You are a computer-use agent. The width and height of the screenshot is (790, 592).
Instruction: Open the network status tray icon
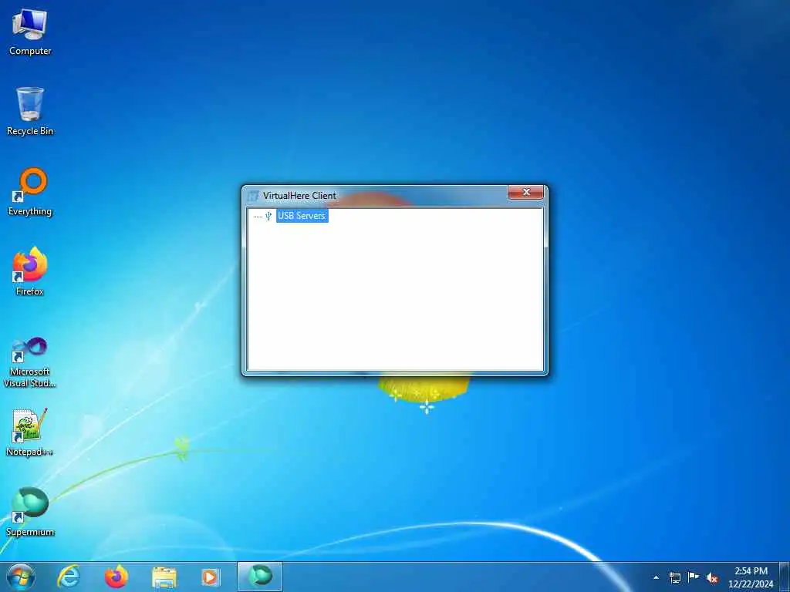tap(674, 577)
